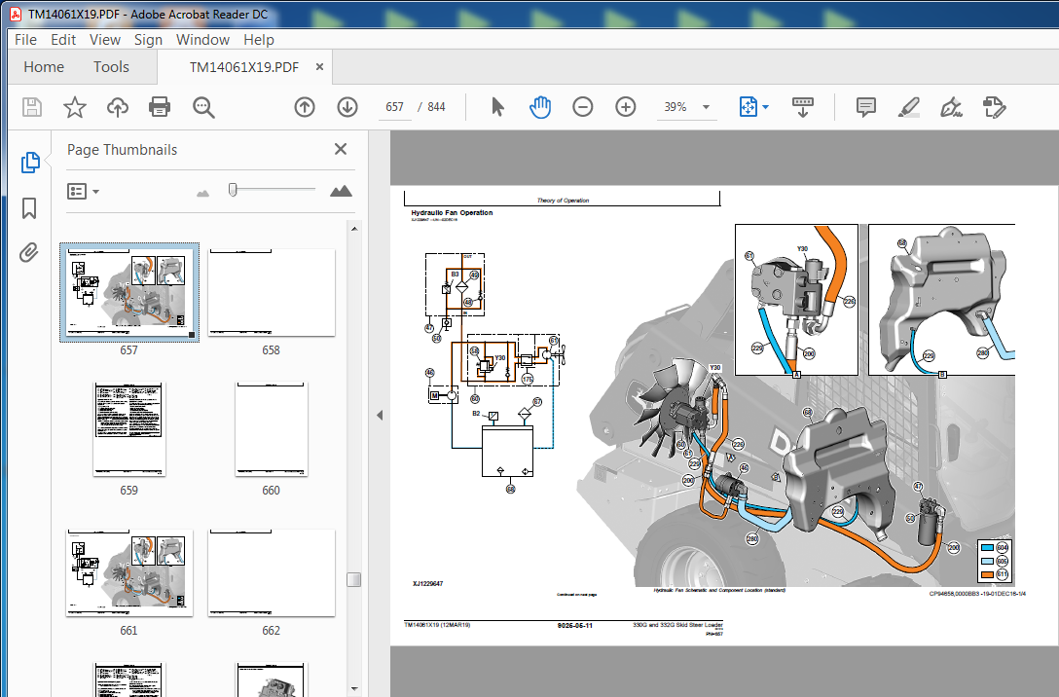Screen dimensions: 1059x697
Task: Collapse navigation pane with left triangle
Action: pyautogui.click(x=380, y=416)
